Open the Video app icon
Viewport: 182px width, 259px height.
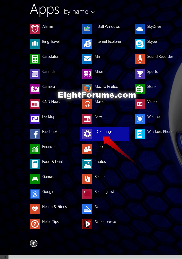[140, 104]
